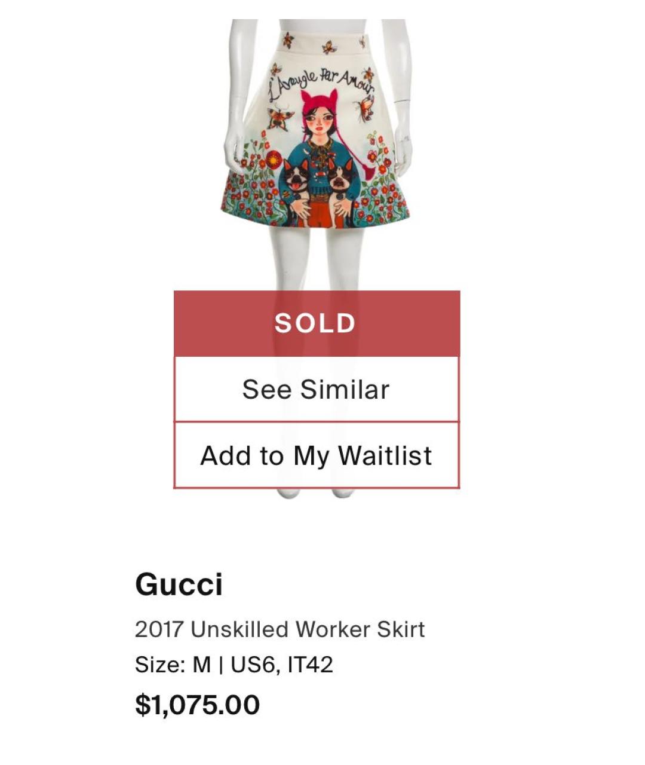
Task: Click the skirt's white waistband
Action: pyautogui.click(x=322, y=42)
